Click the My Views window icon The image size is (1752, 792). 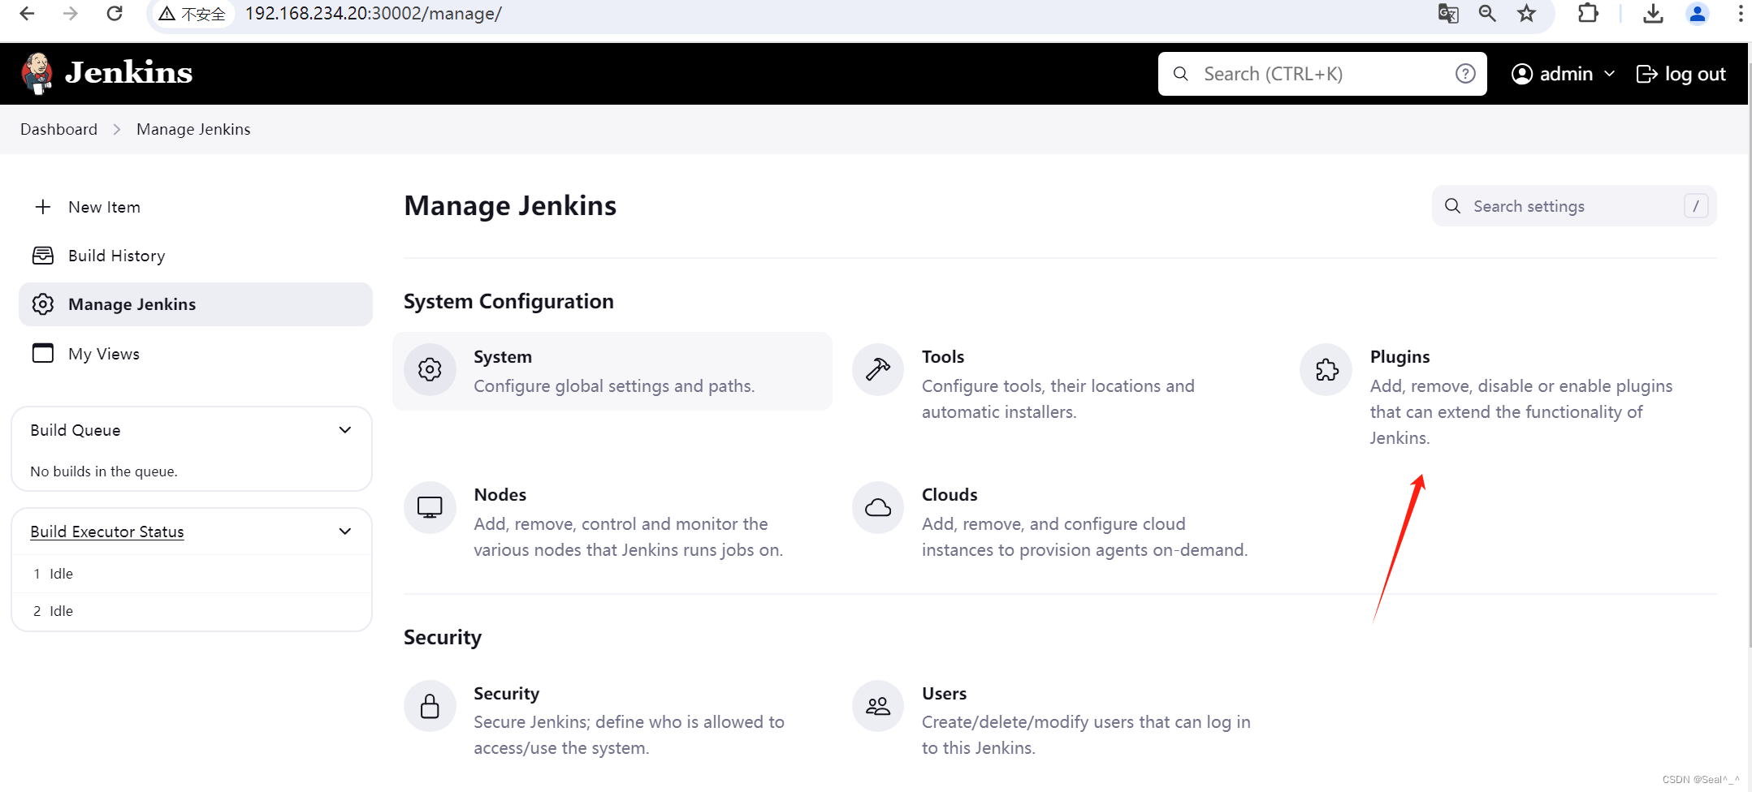[x=43, y=353]
